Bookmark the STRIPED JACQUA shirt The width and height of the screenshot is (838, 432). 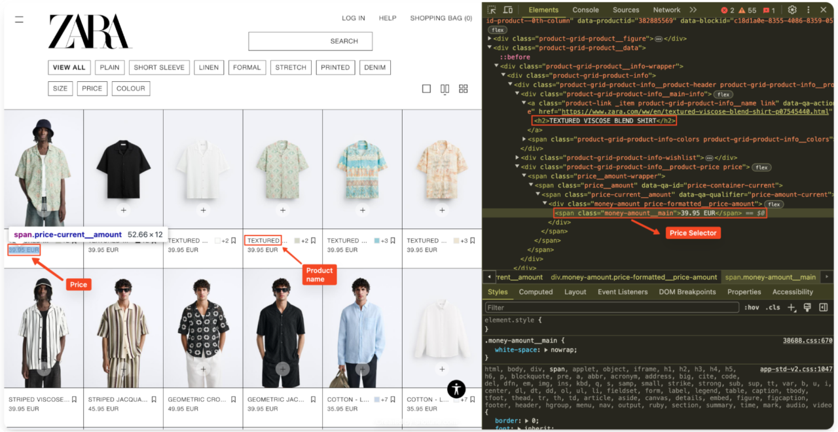[154, 399]
